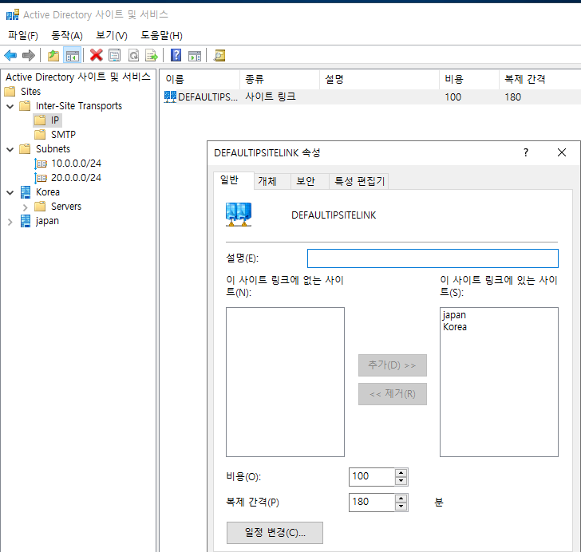The height and width of the screenshot is (552, 581).
Task: Select the IP node in tree
Action: (x=55, y=120)
